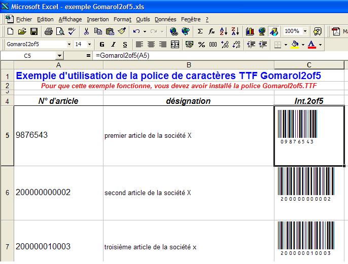348x264 pixels.
Task: Open the Données menu
Action: pyautogui.click(x=165, y=19)
